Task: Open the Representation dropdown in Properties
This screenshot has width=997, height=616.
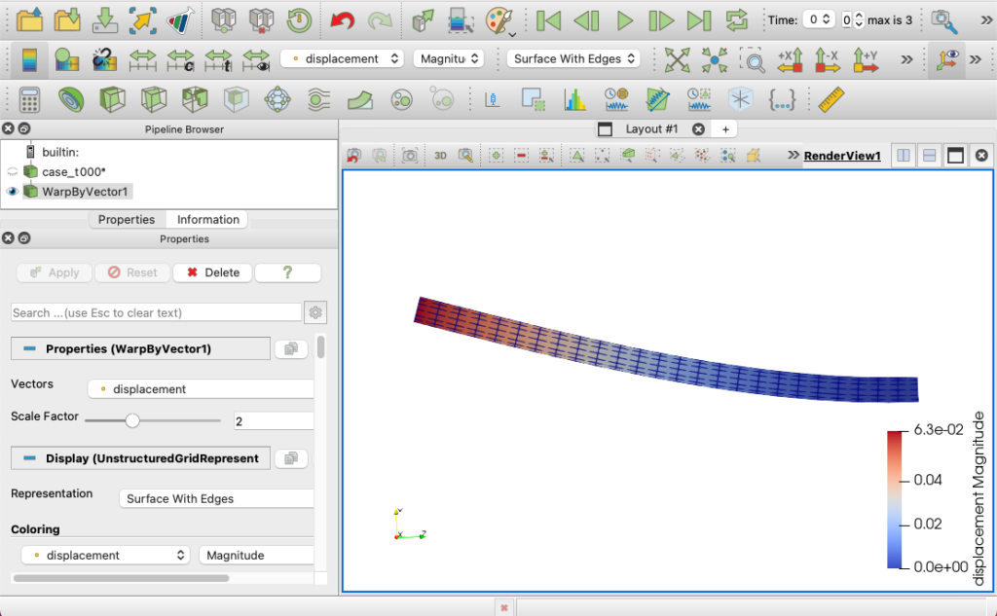Action: (x=217, y=498)
